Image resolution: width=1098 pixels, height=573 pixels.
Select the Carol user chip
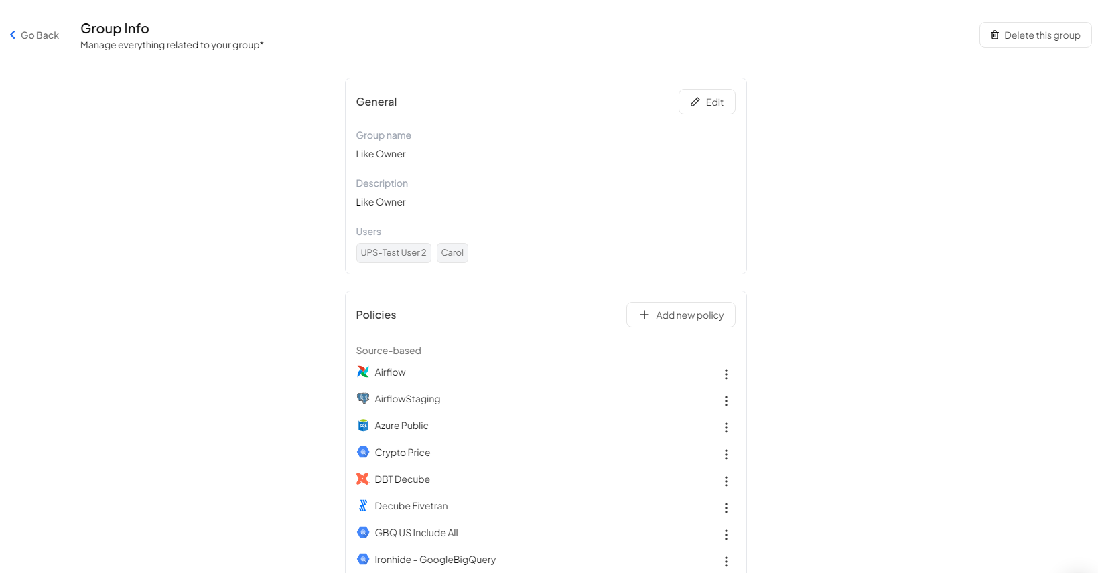452,252
